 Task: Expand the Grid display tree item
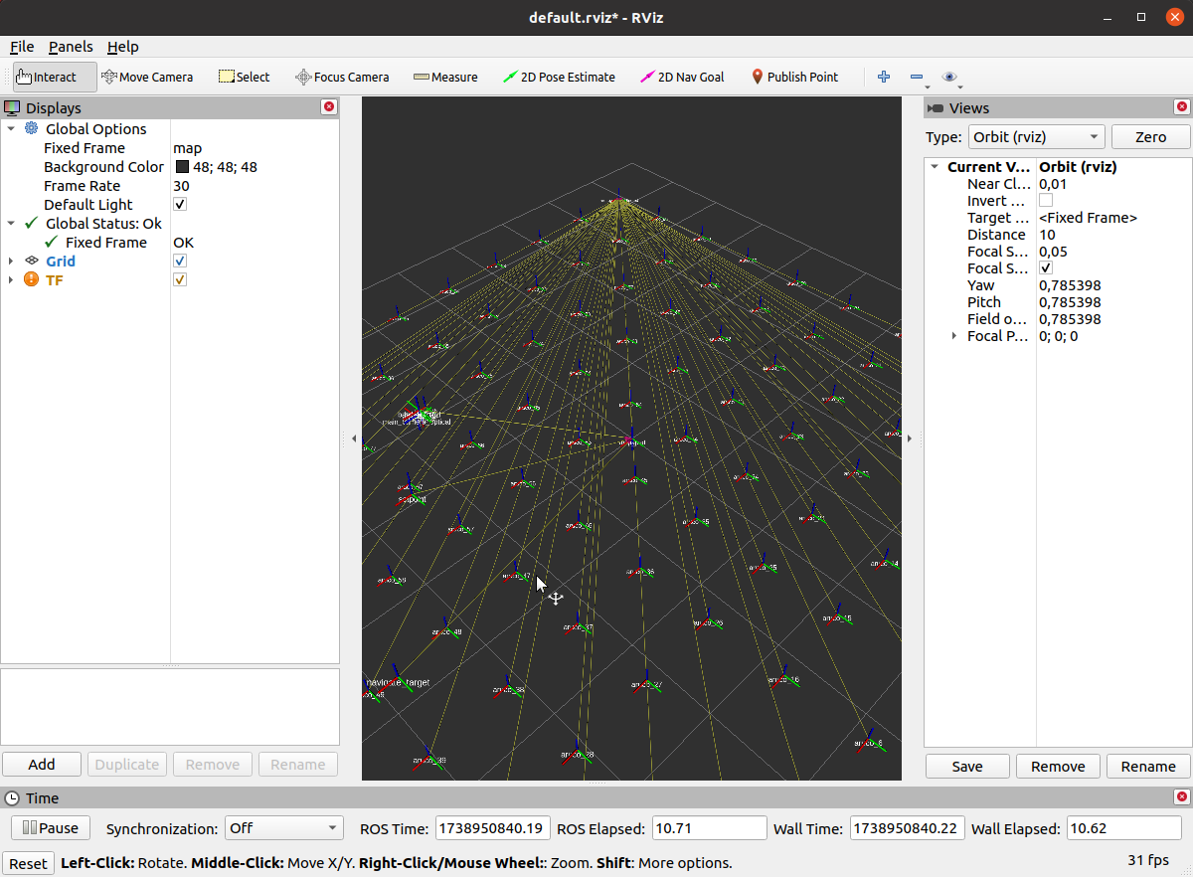coord(11,262)
